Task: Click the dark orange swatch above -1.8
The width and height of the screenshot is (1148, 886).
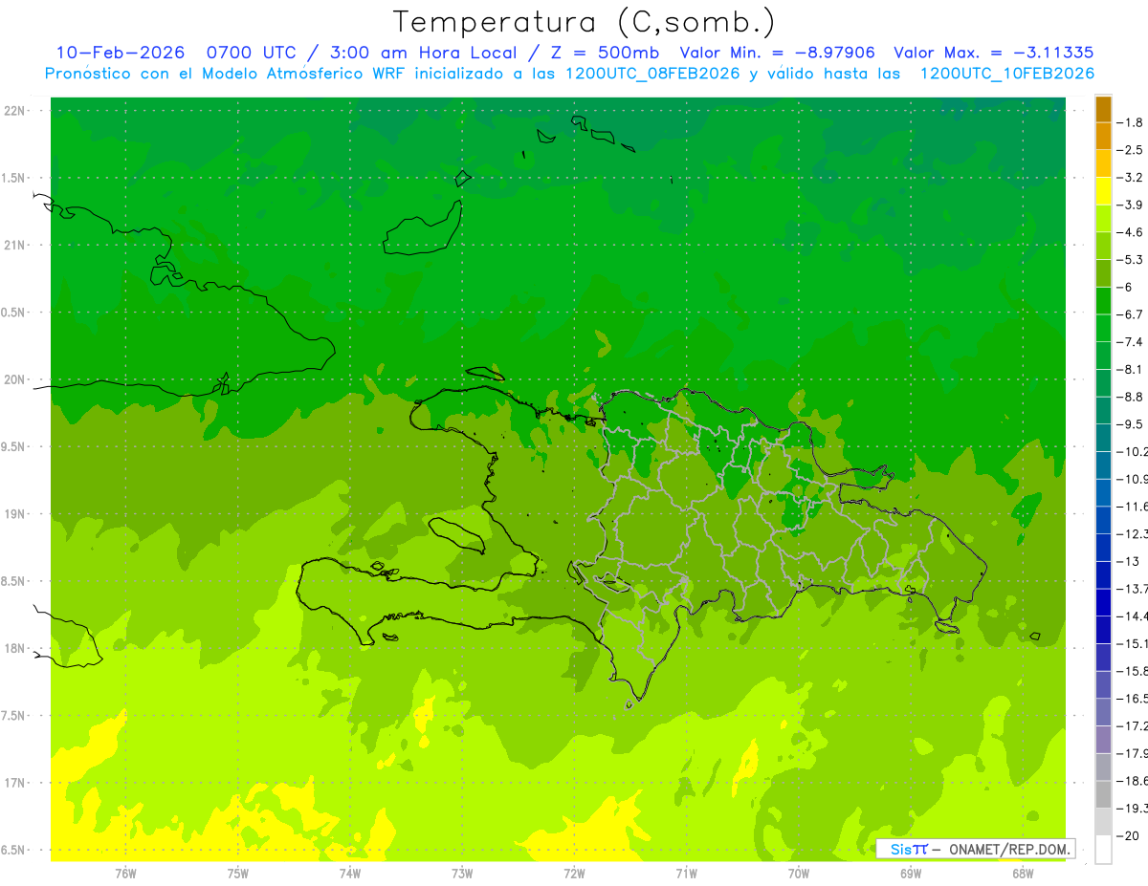Action: [x=1103, y=109]
